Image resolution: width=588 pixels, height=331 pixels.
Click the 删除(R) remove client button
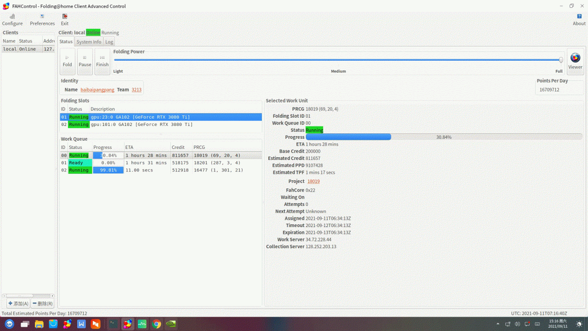tap(42, 303)
